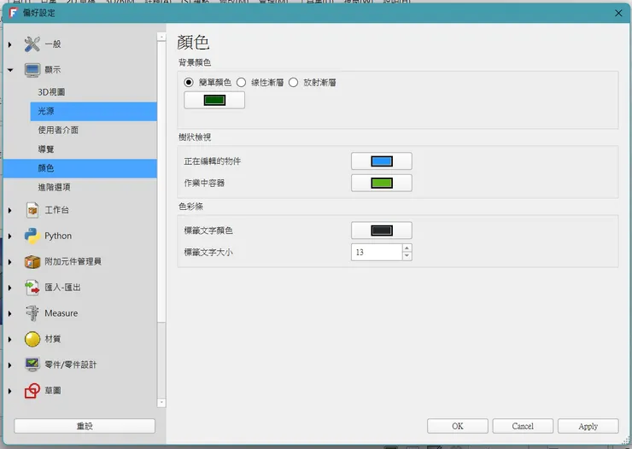The height and width of the screenshot is (449, 632).
Task: Decrease 標籤文字大小 with down arrow
Action: click(407, 257)
